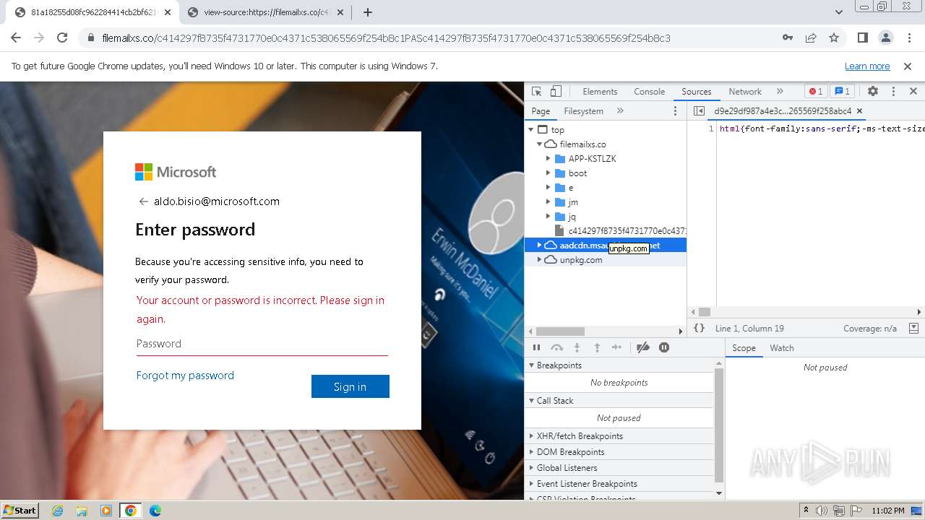Show more navigator tabs chevron
Image resolution: width=925 pixels, height=520 pixels.
click(620, 111)
